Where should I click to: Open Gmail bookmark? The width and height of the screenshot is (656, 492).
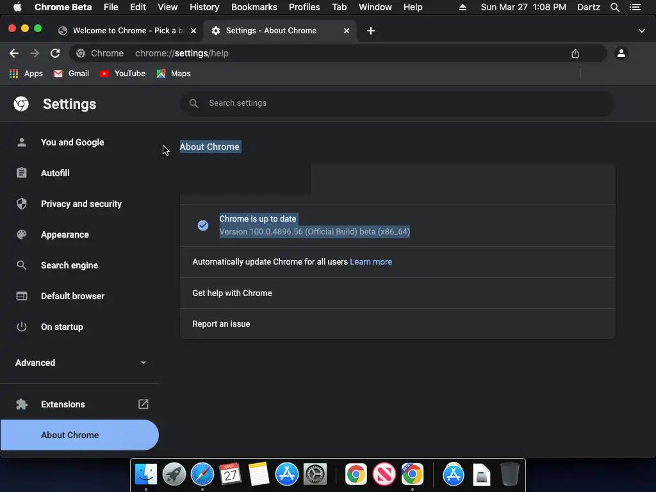click(71, 74)
